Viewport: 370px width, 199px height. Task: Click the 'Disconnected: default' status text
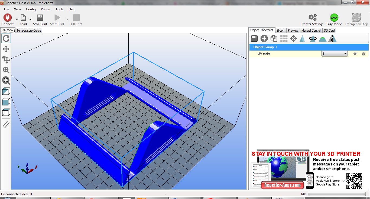coord(17,194)
